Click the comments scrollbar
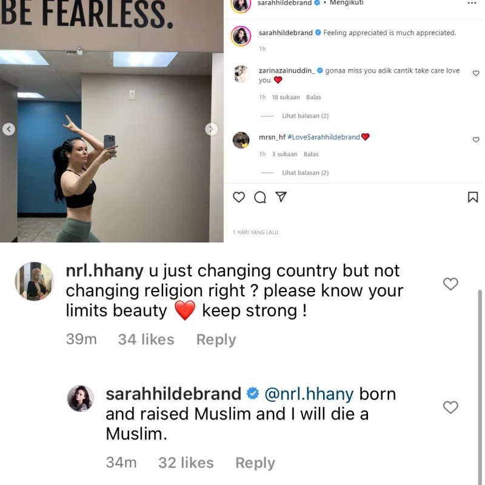Screen dimensions: 485x485 (480, 387)
